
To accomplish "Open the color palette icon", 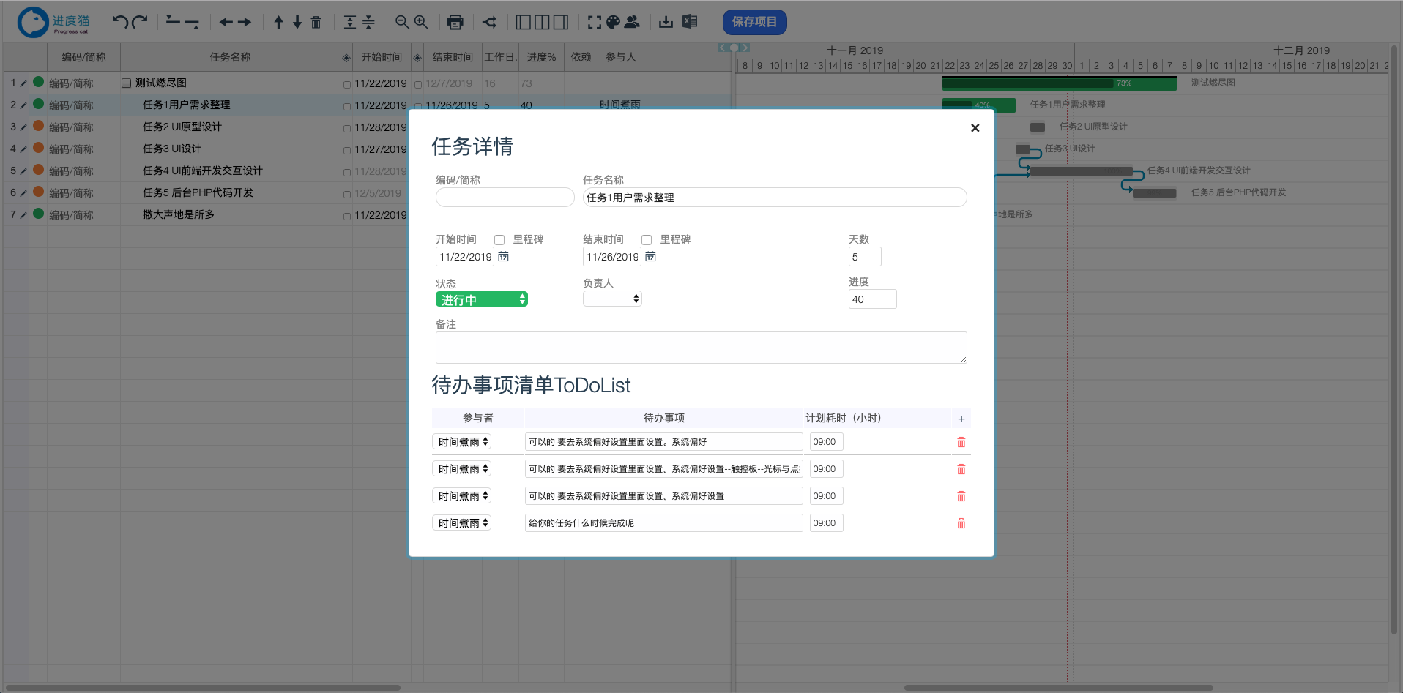I will pyautogui.click(x=614, y=22).
